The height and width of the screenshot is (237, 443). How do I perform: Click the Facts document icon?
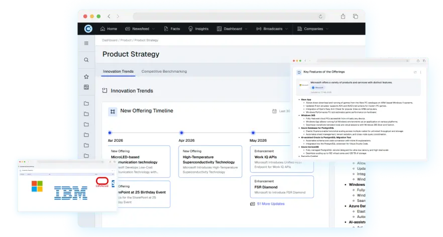[166, 29]
